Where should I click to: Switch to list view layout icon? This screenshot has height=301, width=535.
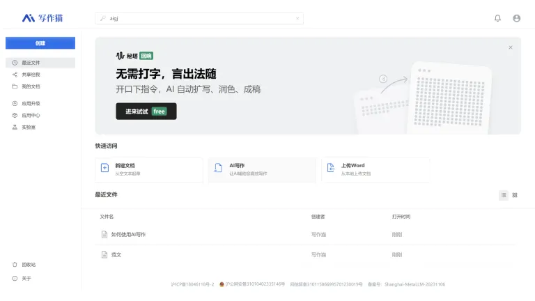[504, 195]
